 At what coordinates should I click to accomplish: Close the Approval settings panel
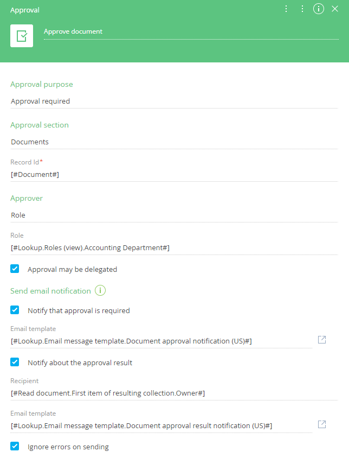335,9
